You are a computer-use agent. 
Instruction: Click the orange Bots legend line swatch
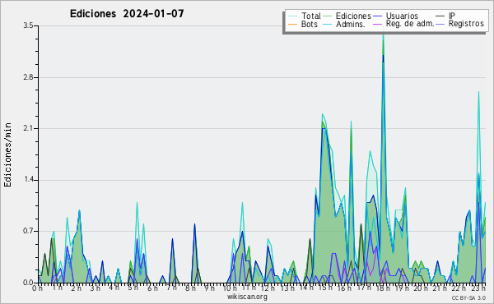292,24
